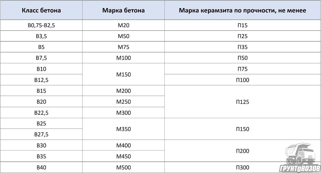
Task: Select the M500 cell
Action: pos(123,167)
